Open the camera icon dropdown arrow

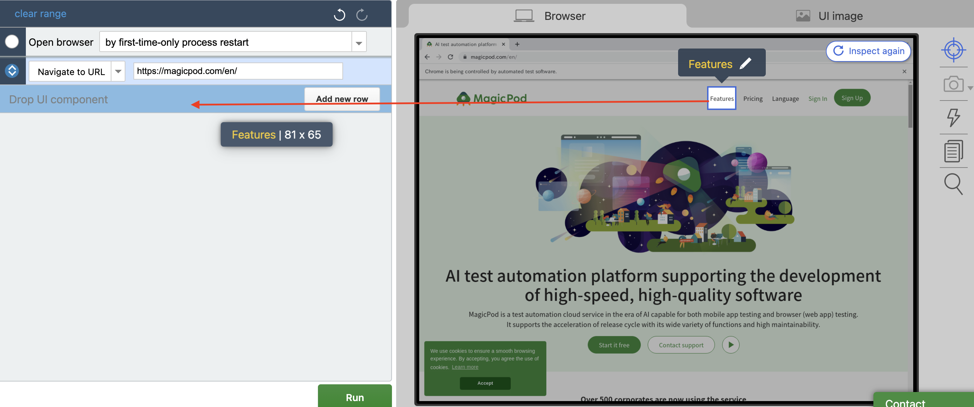pyautogui.click(x=970, y=88)
